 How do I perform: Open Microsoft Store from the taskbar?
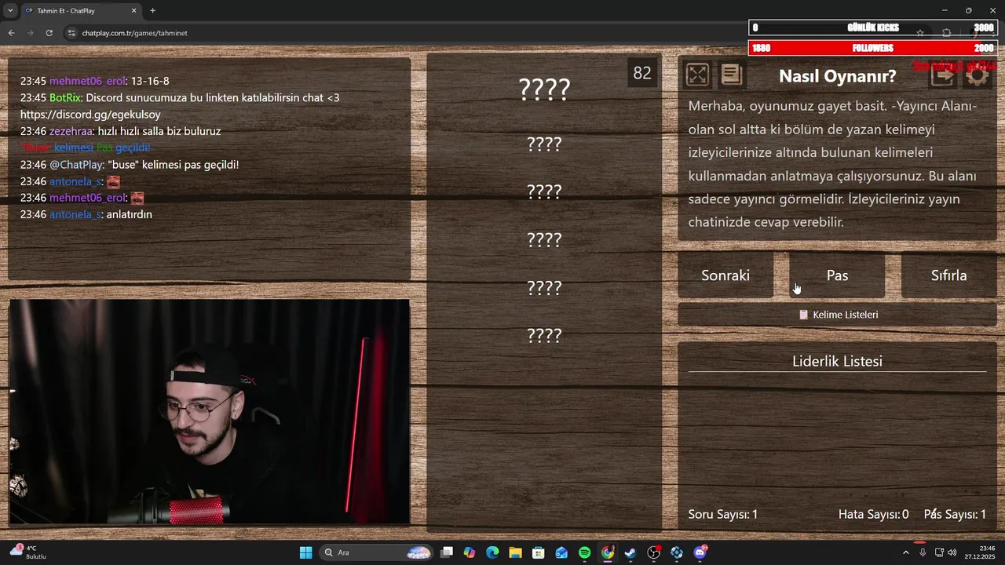[x=539, y=552]
